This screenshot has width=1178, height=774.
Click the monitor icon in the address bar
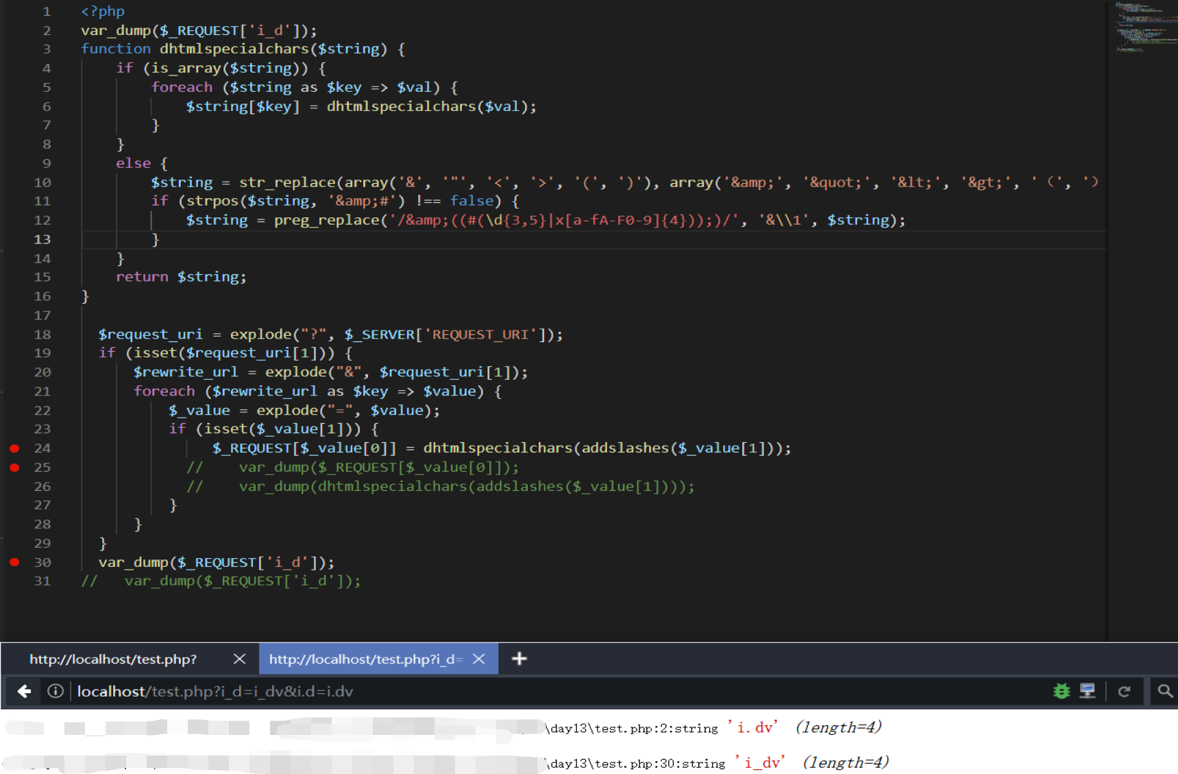1088,691
